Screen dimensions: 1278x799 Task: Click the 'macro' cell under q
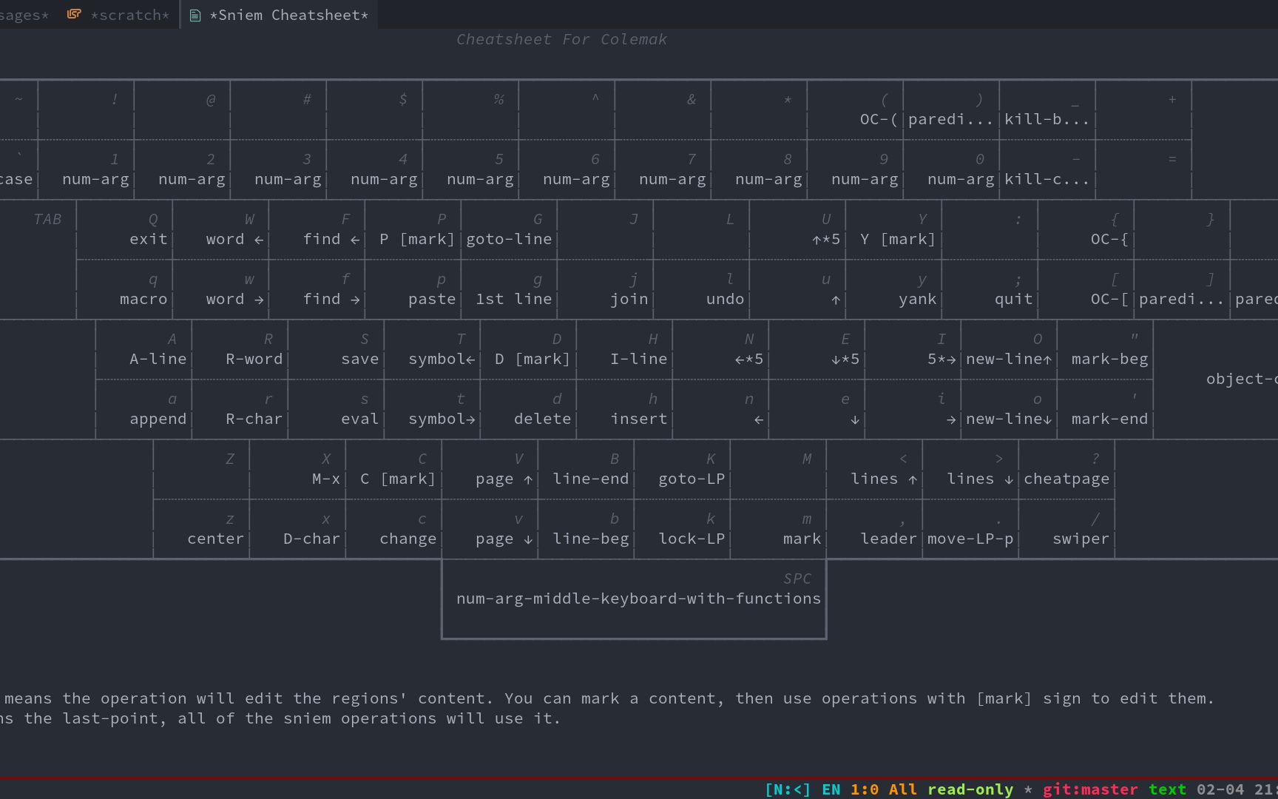pos(125,289)
